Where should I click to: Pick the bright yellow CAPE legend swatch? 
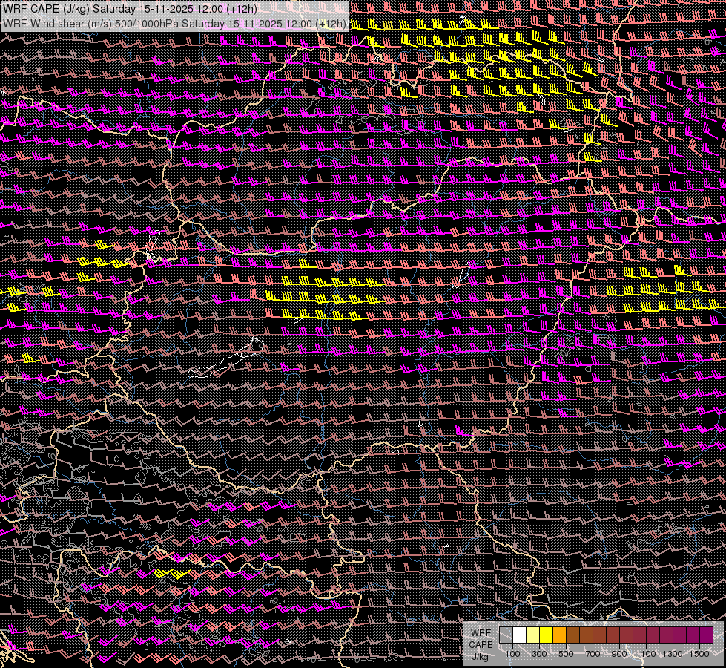(547, 635)
